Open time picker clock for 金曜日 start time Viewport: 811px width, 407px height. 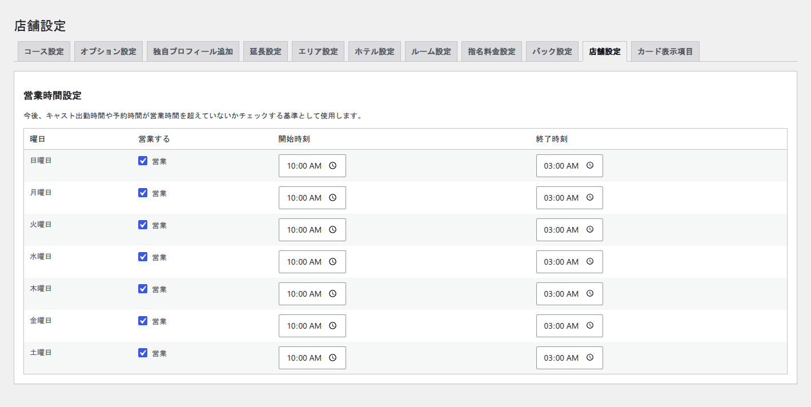(x=333, y=326)
